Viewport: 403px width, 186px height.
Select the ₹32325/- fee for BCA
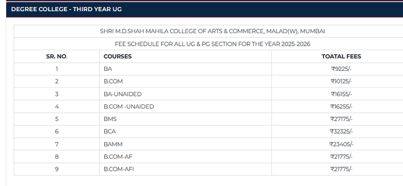pos(341,131)
